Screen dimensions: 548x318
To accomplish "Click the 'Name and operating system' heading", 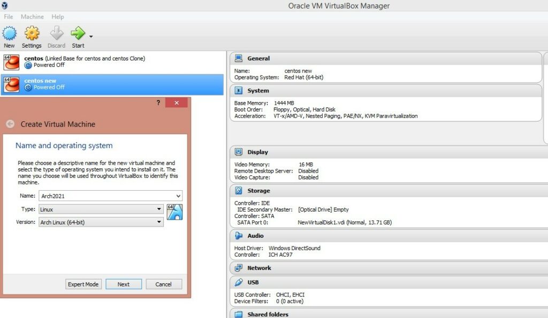I will pos(64,145).
